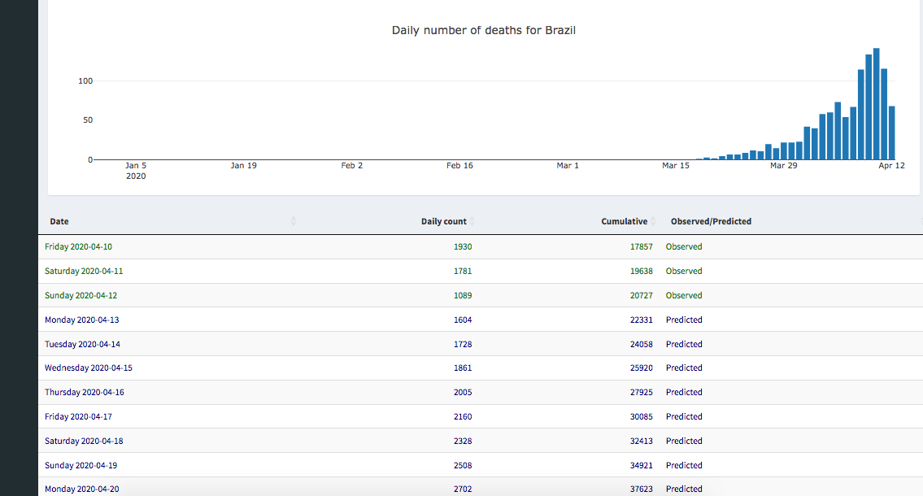The height and width of the screenshot is (496, 923).
Task: Click Saturday 2020-04-18 row date
Action: point(84,441)
